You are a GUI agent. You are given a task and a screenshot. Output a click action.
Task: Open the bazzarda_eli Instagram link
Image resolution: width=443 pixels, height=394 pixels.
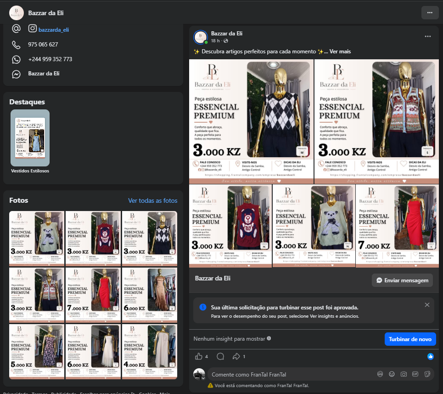54,30
